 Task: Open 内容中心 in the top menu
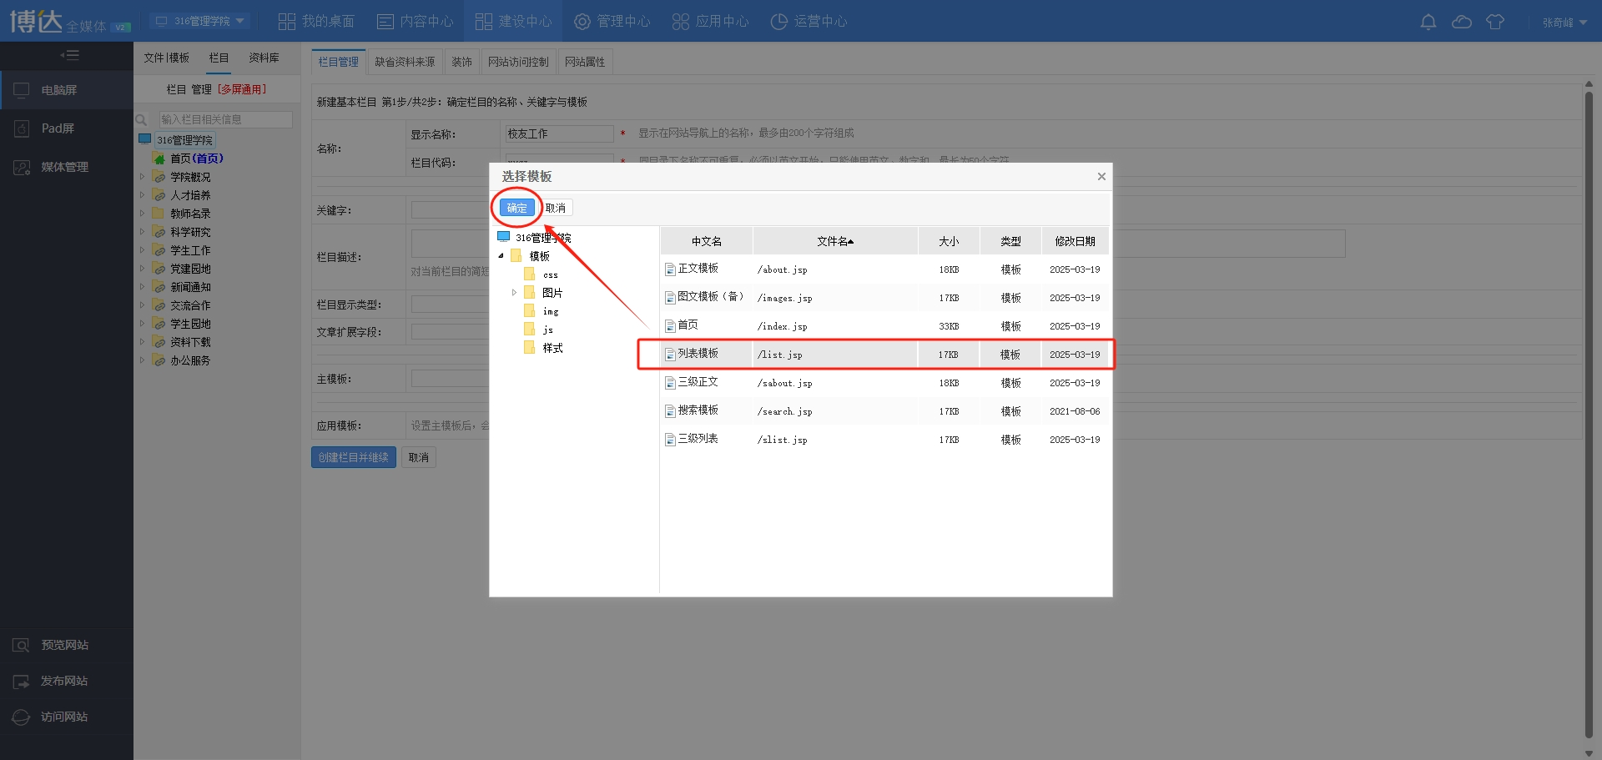pyautogui.click(x=415, y=21)
